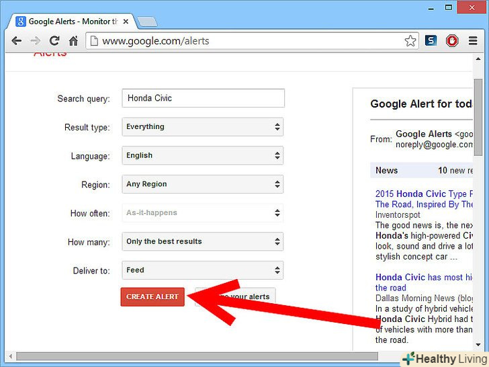Open the How often dropdown
489x367 pixels.
tap(203, 213)
